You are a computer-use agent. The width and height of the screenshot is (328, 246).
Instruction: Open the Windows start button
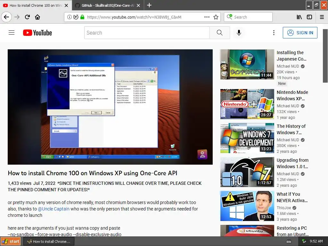click(11, 242)
